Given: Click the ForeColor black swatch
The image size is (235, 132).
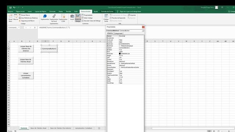Looking at the screenshot, I should point(120,54).
